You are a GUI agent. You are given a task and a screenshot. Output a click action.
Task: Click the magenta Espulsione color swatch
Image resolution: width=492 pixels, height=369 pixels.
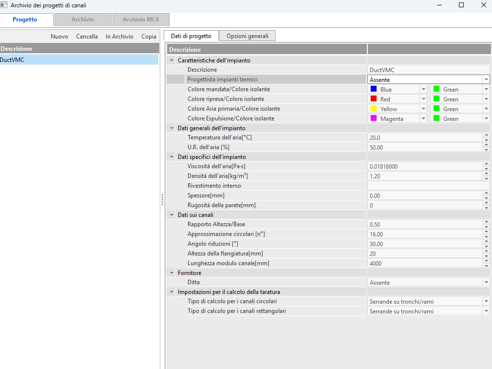[374, 118]
